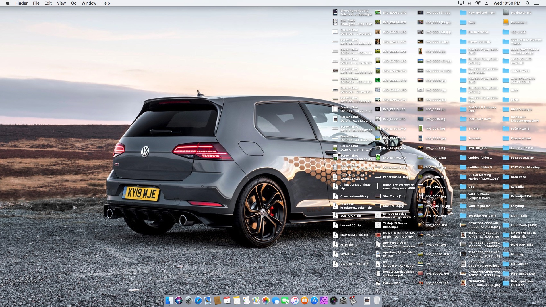The height and width of the screenshot is (307, 546).
Task: Select the MTB Jumps folder
Action: click(x=515, y=264)
